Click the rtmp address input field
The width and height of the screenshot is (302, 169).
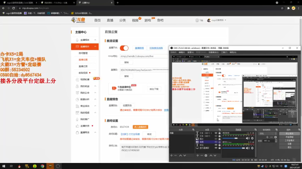[144, 56]
